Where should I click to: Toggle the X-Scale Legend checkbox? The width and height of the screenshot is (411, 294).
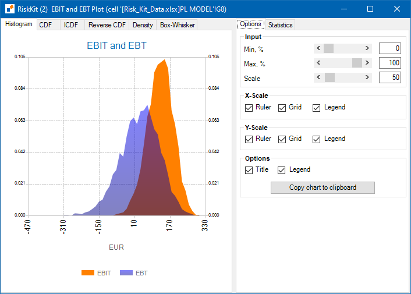click(316, 108)
